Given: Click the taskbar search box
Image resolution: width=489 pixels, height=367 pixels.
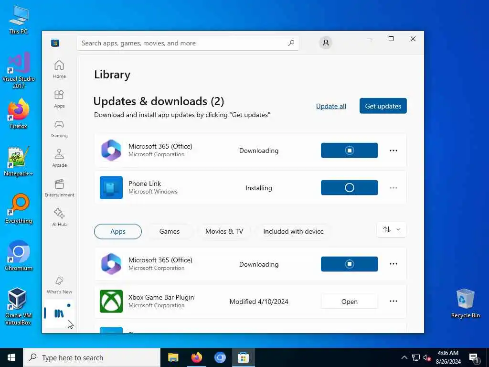Looking at the screenshot, I should tap(92, 357).
